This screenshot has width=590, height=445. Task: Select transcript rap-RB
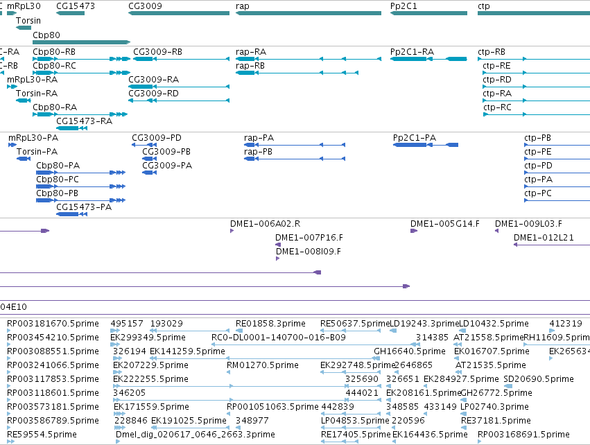[x=297, y=73]
